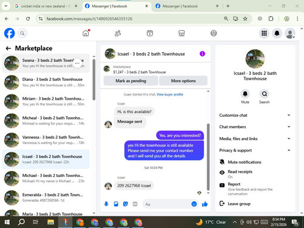The image size is (304, 228).
Task: Click the browser address bar URL
Action: pyautogui.click(x=89, y=19)
